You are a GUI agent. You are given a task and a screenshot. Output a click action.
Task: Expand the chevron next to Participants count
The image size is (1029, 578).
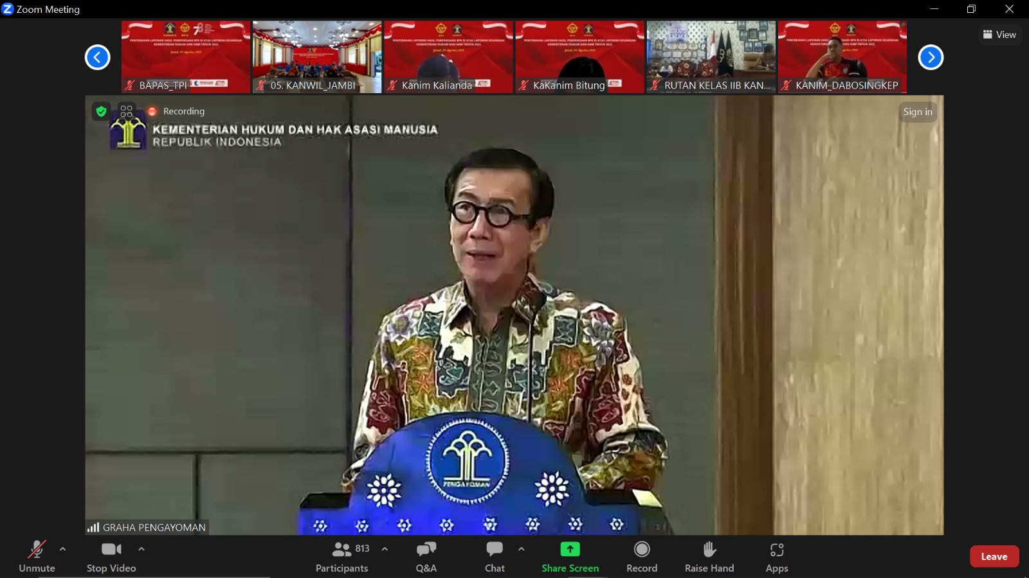[x=385, y=549]
